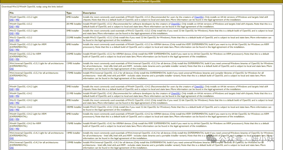
Task: Download Win64 OpenSSL v3.4.2 Light for ARM MSI
Action: [17, 119]
